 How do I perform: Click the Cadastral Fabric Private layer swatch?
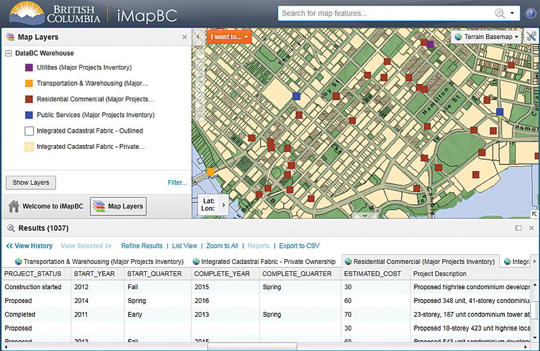click(29, 147)
